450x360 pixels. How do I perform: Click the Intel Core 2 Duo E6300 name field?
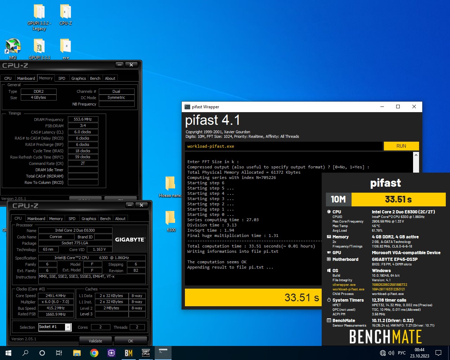[x=75, y=231]
